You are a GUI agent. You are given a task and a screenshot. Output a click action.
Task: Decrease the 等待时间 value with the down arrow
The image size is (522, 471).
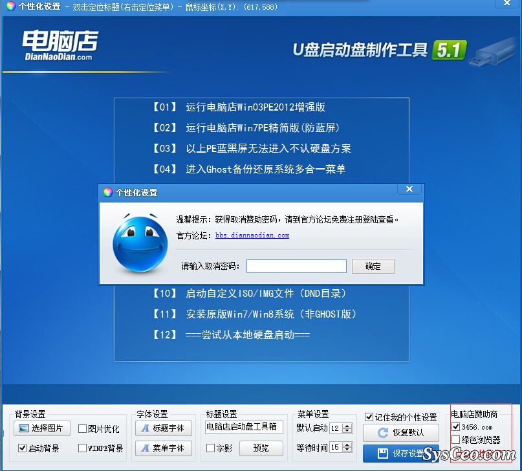[347, 450]
